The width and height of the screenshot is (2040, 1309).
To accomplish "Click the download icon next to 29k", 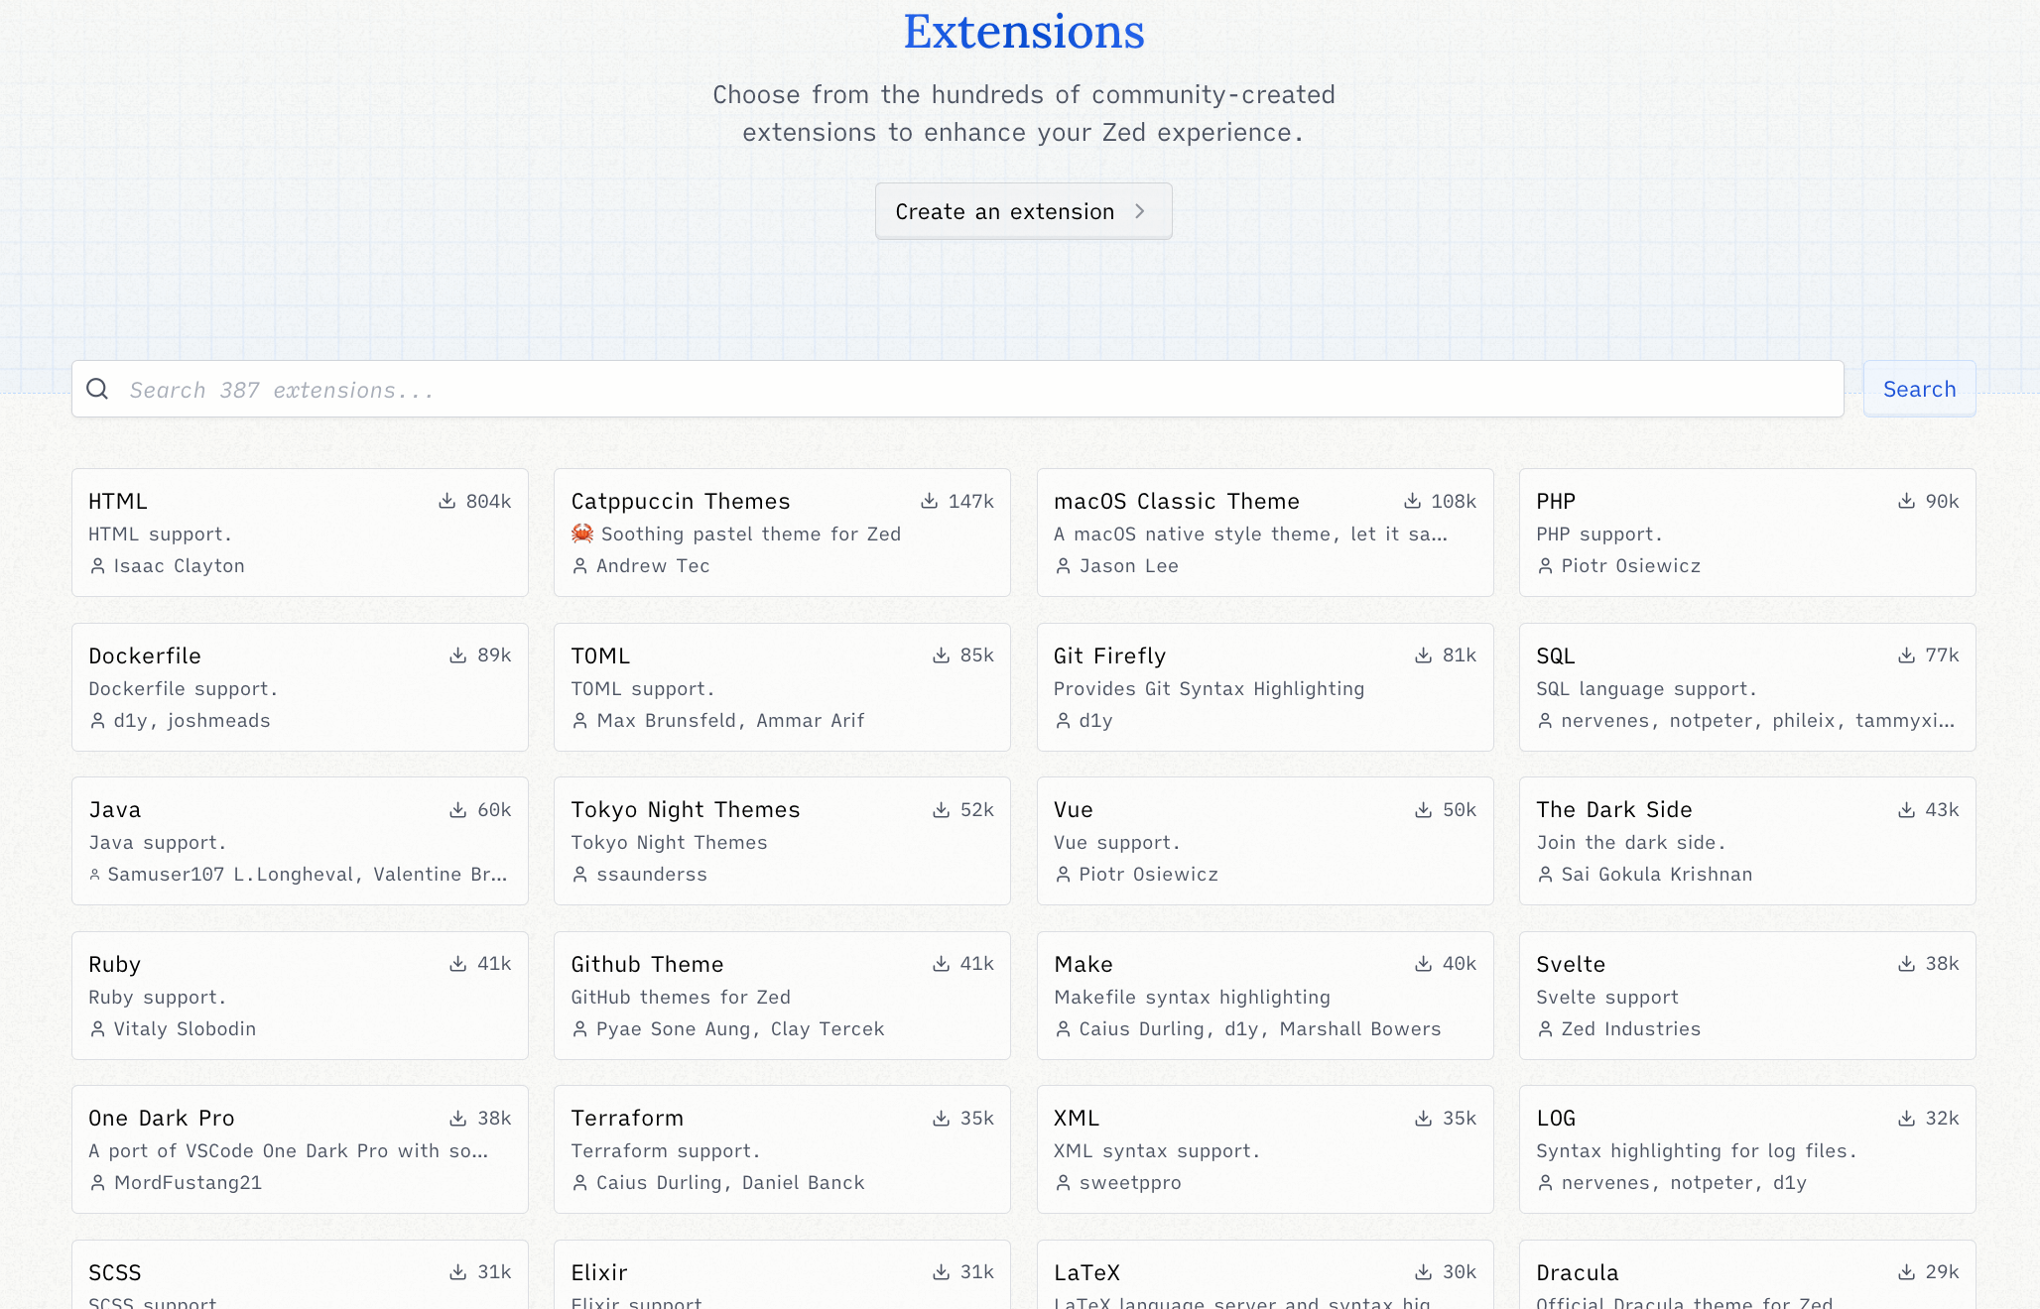I will pyautogui.click(x=1907, y=1272).
